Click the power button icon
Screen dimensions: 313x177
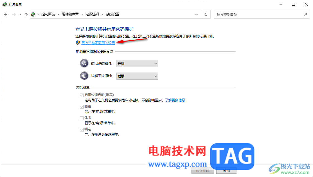coord(84,63)
